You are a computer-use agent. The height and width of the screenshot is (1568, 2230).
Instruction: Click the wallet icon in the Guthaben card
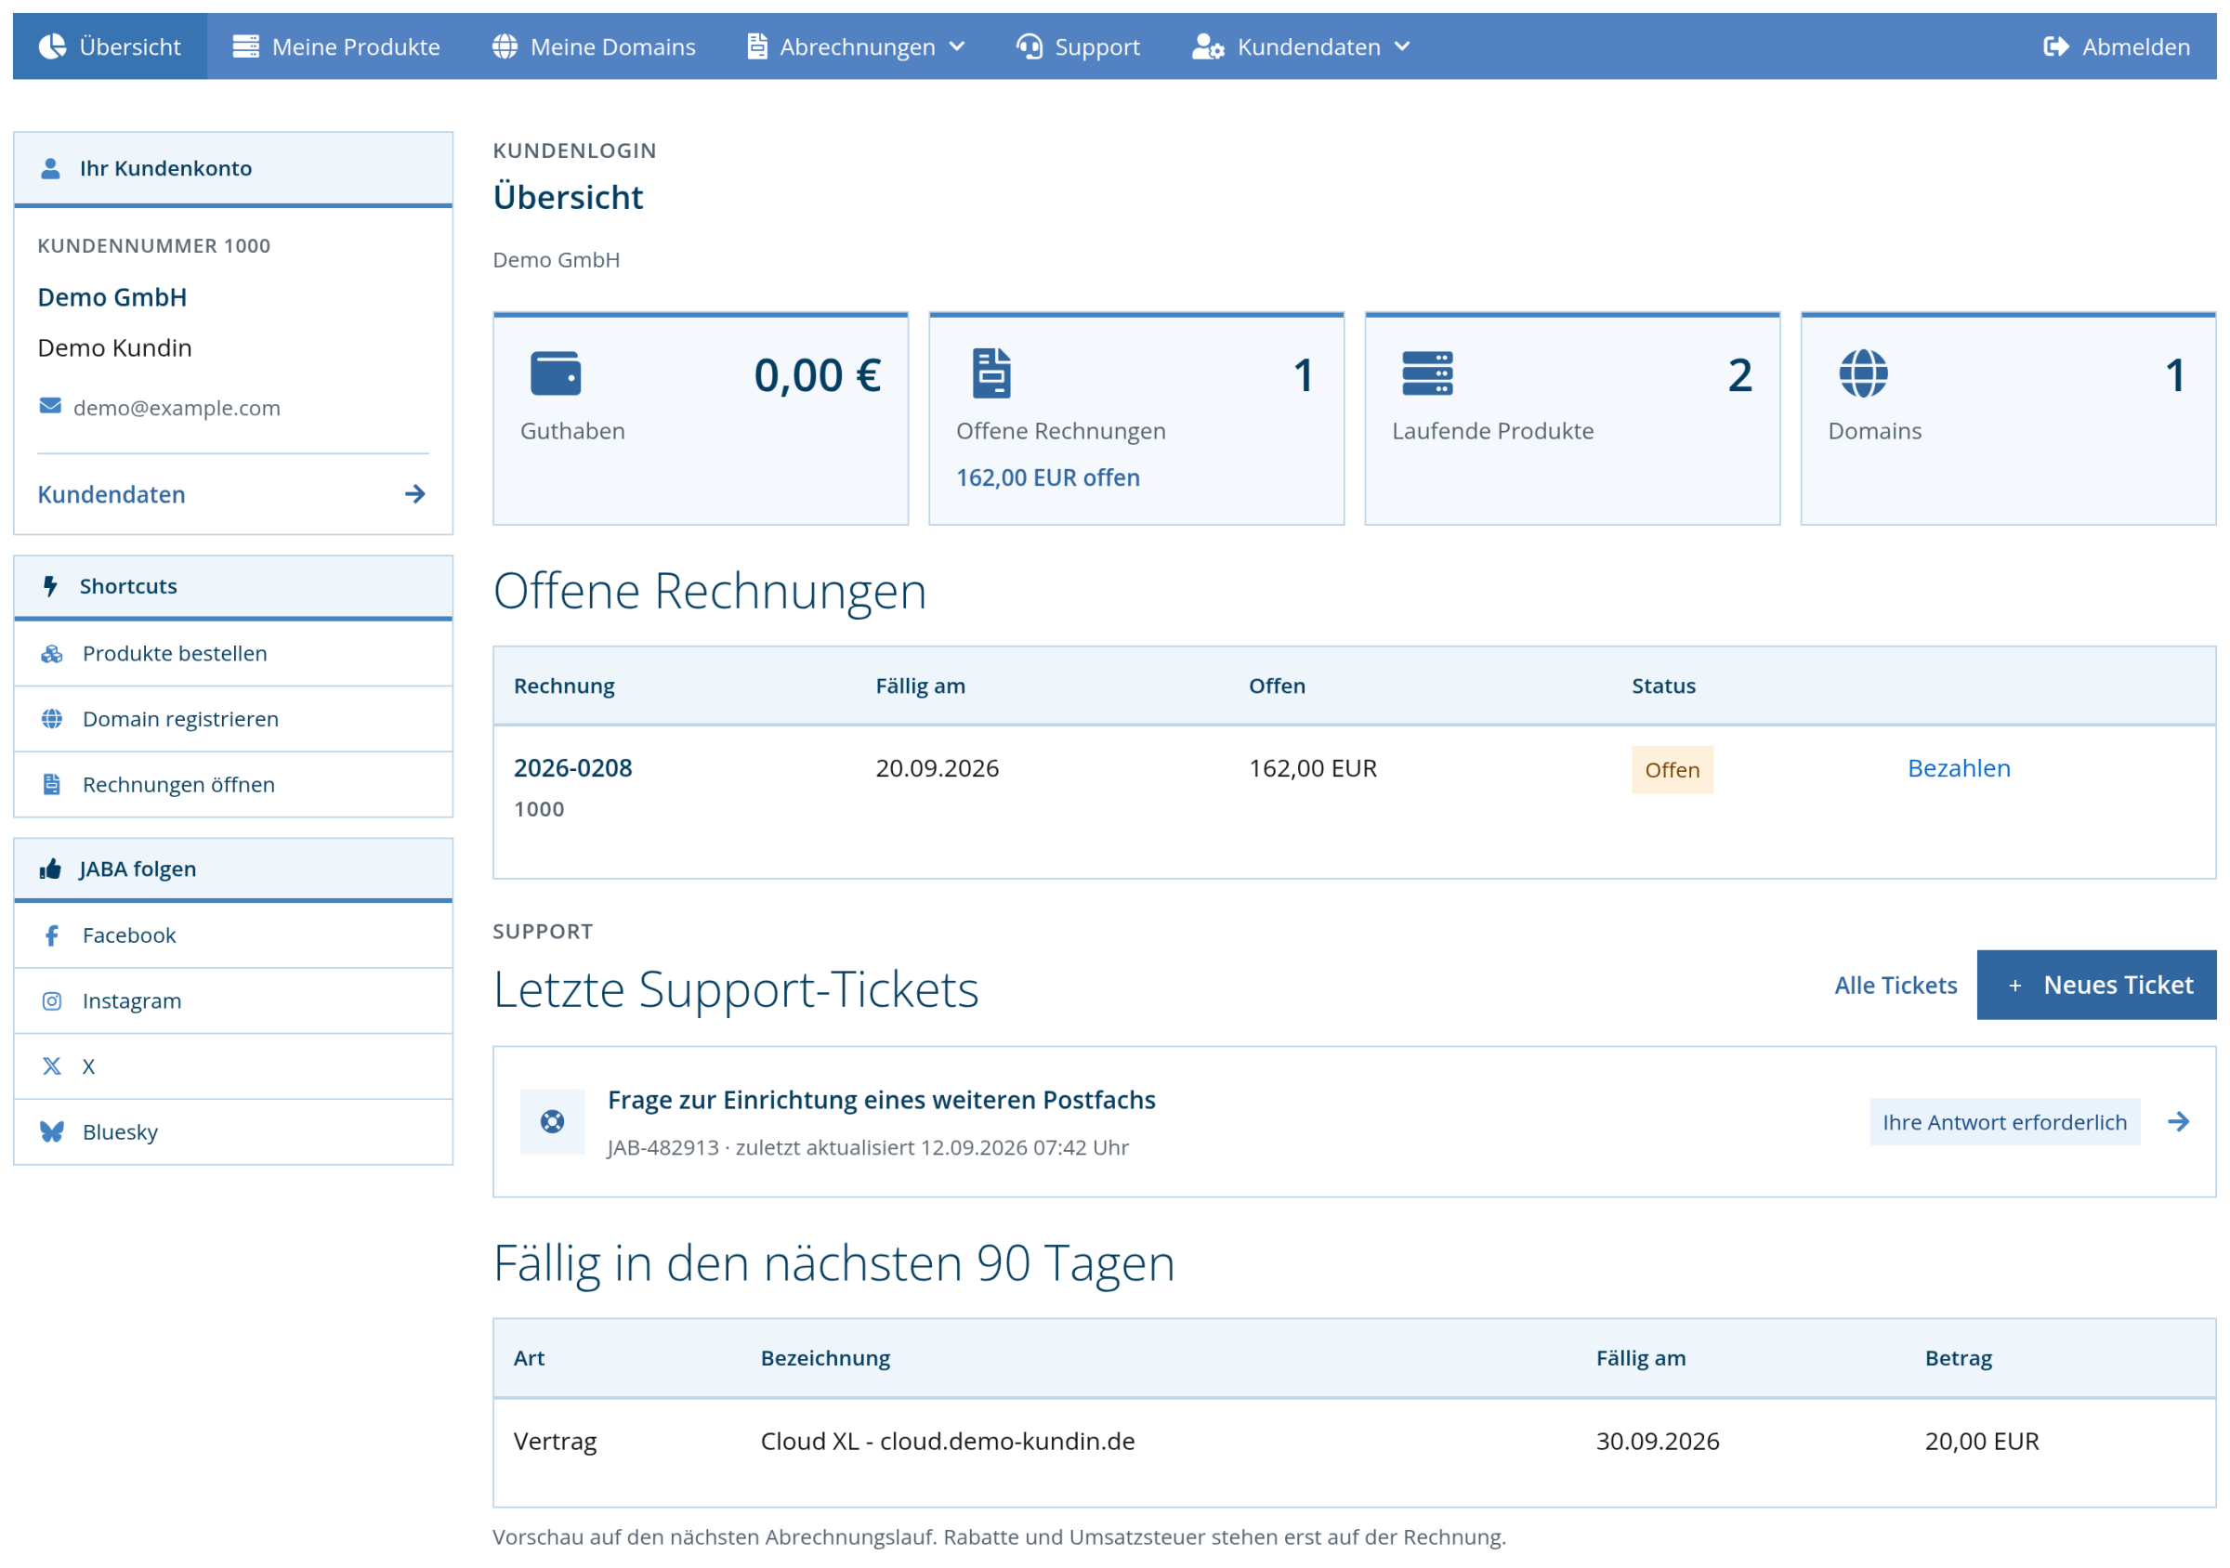point(556,373)
